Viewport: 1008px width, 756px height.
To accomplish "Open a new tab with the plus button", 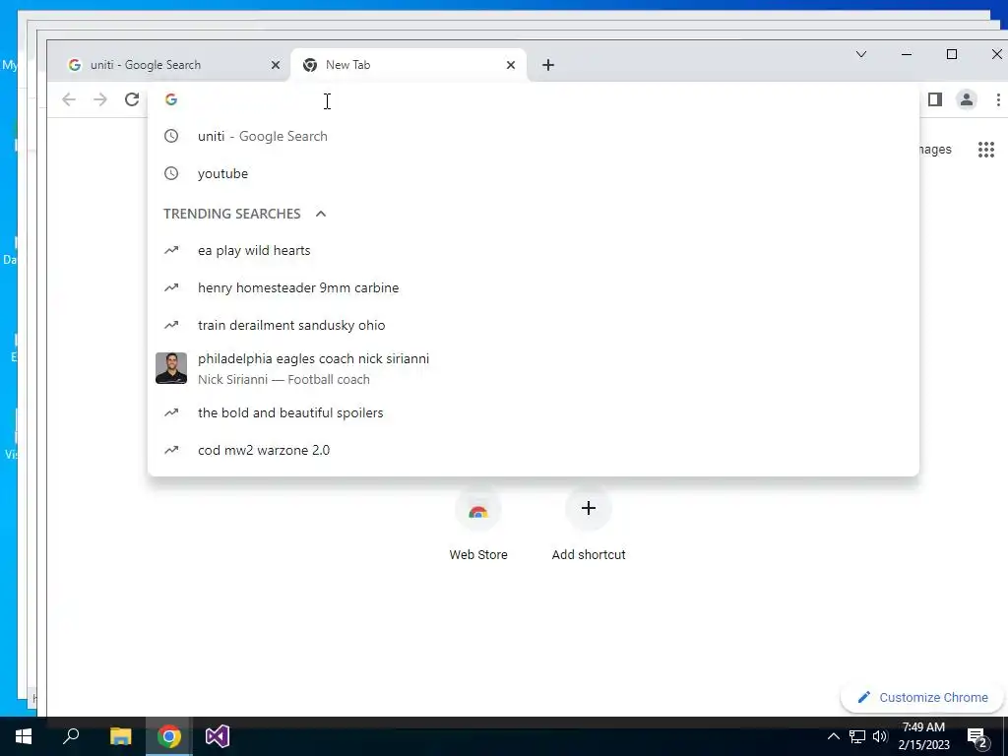I will [547, 65].
